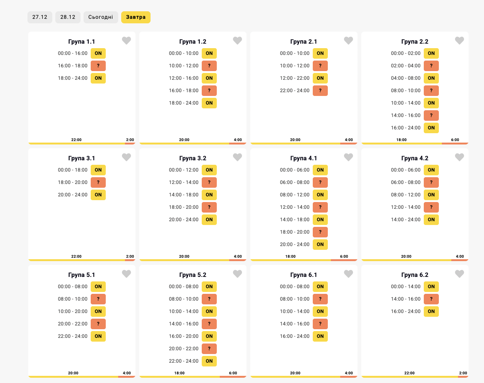
Task: Click the ? badge for 22:00 - 24:00 in Група 2.1
Action: 320,91
